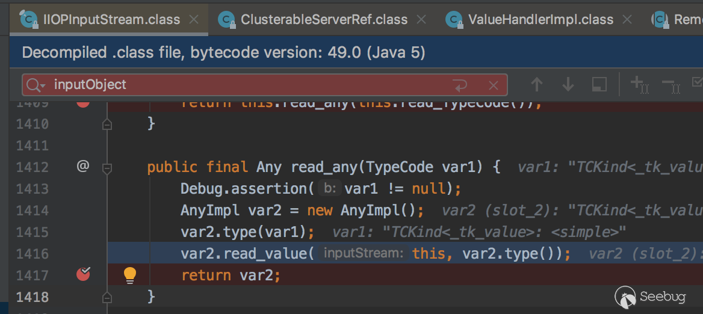Click the new line icon in search box
Image resolution: width=703 pixels, height=314 pixels.
461,85
